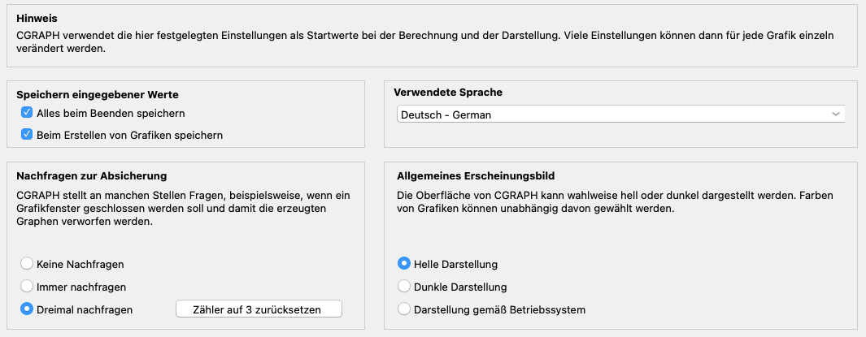Pick 'Darstellung gemäß Betriebssystem' radio button
This screenshot has width=866, height=337.
pyautogui.click(x=404, y=309)
